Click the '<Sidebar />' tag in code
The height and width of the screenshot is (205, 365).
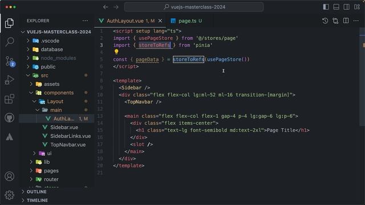tap(135, 88)
